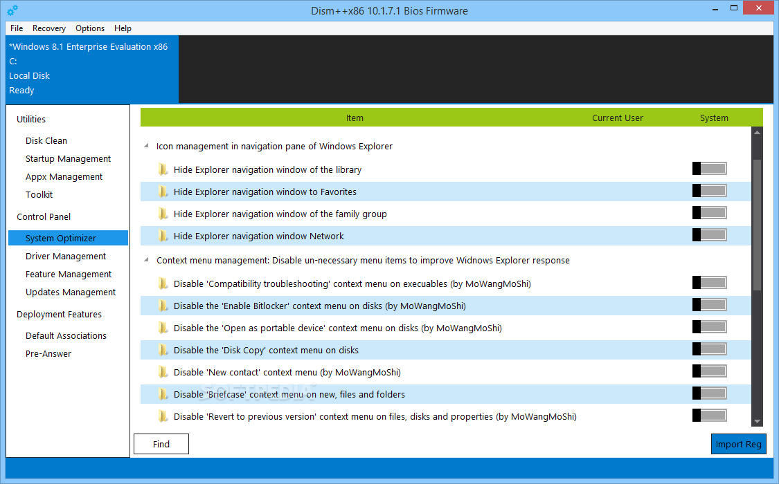Viewport: 779px width, 484px height.
Task: Toggle system switch for hiding the library
Action: [710, 169]
